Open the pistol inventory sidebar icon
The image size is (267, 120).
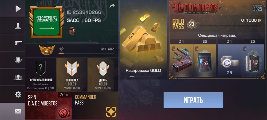click(x=18, y=43)
